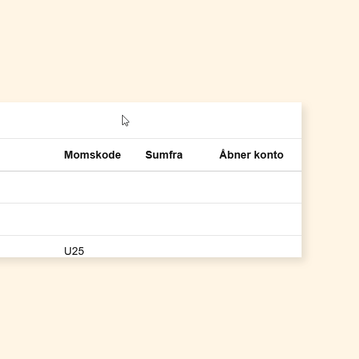Click first row's empty Sumfra cell
Screen dimensions: 359x359
[164, 187]
